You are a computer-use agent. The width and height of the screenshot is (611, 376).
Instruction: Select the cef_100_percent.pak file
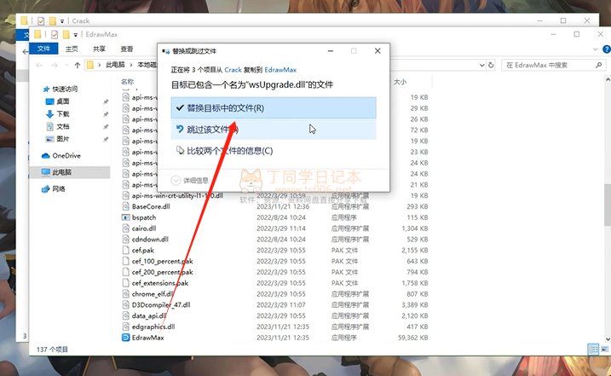[x=163, y=261]
